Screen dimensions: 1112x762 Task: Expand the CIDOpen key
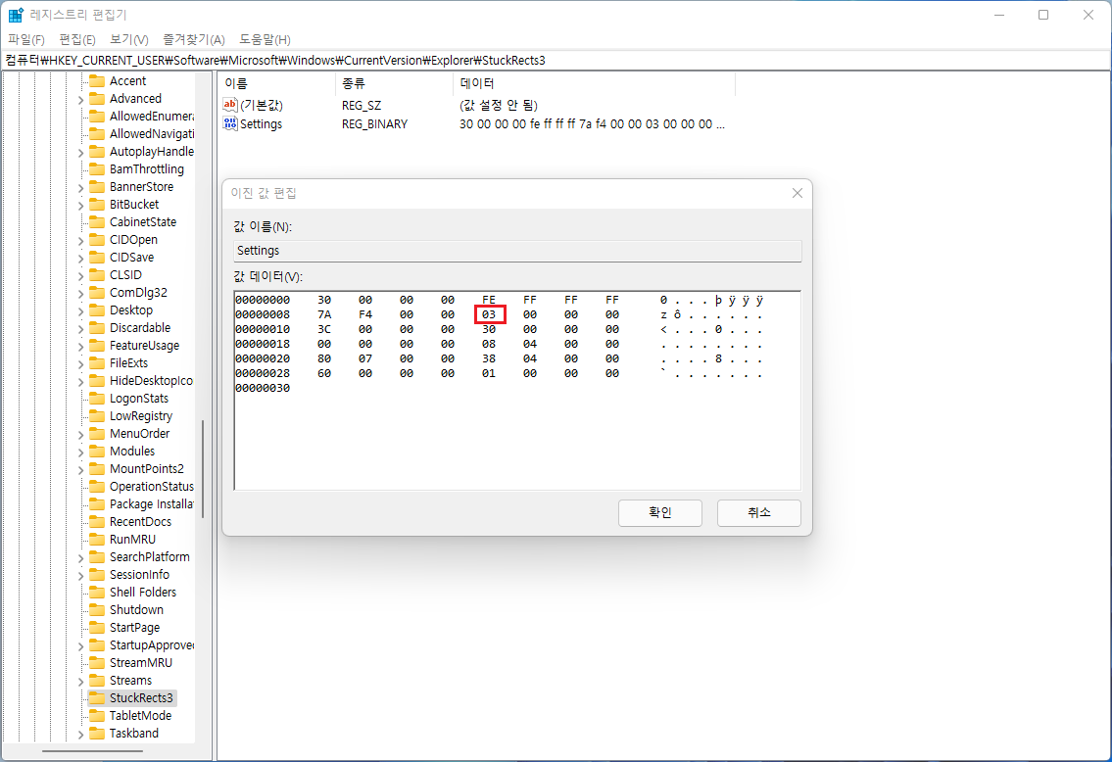click(x=80, y=241)
